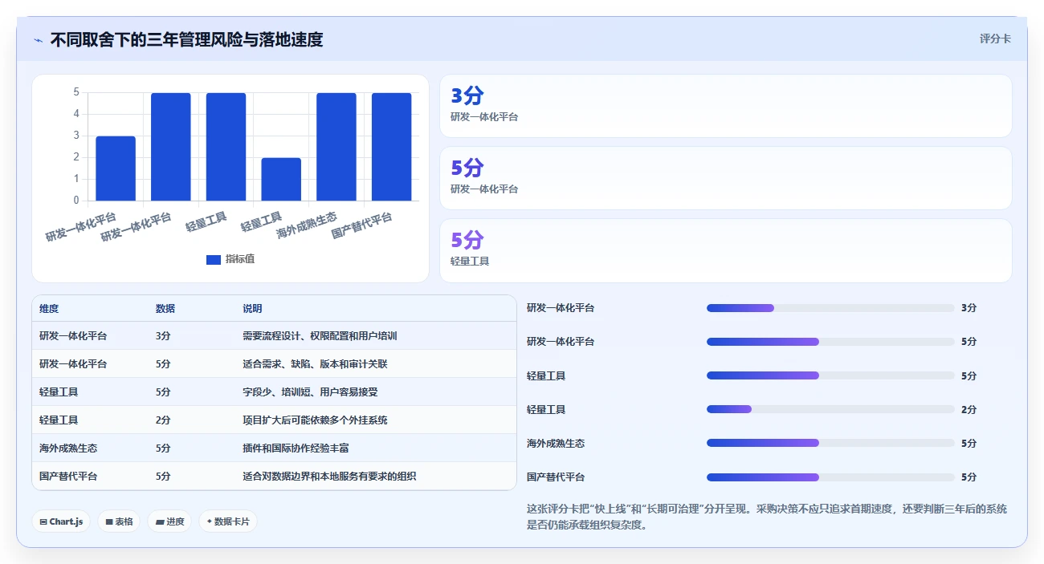Select the title 不同取舍下的三年管理风险与落地速度
Viewport: 1044px width, 564px height.
click(186, 39)
